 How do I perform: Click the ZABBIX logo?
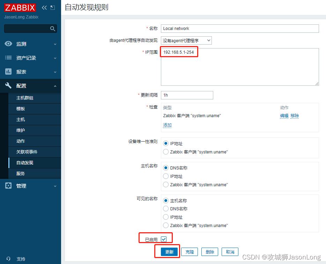coord(20,7)
